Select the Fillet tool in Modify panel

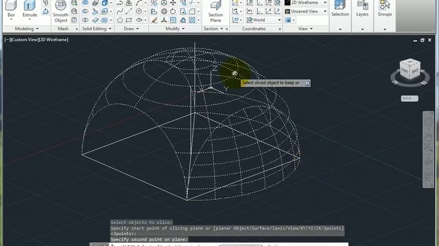(x=192, y=12)
